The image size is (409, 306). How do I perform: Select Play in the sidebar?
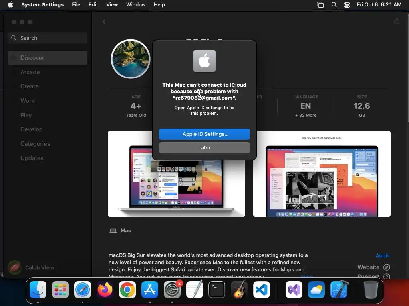(x=48, y=115)
